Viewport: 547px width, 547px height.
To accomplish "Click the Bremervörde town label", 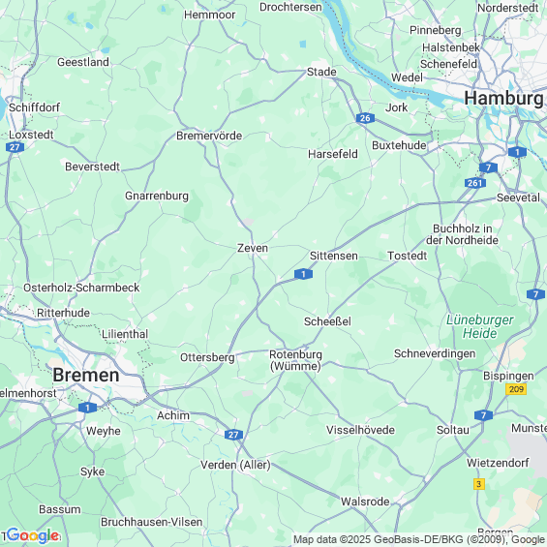I will (x=209, y=136).
